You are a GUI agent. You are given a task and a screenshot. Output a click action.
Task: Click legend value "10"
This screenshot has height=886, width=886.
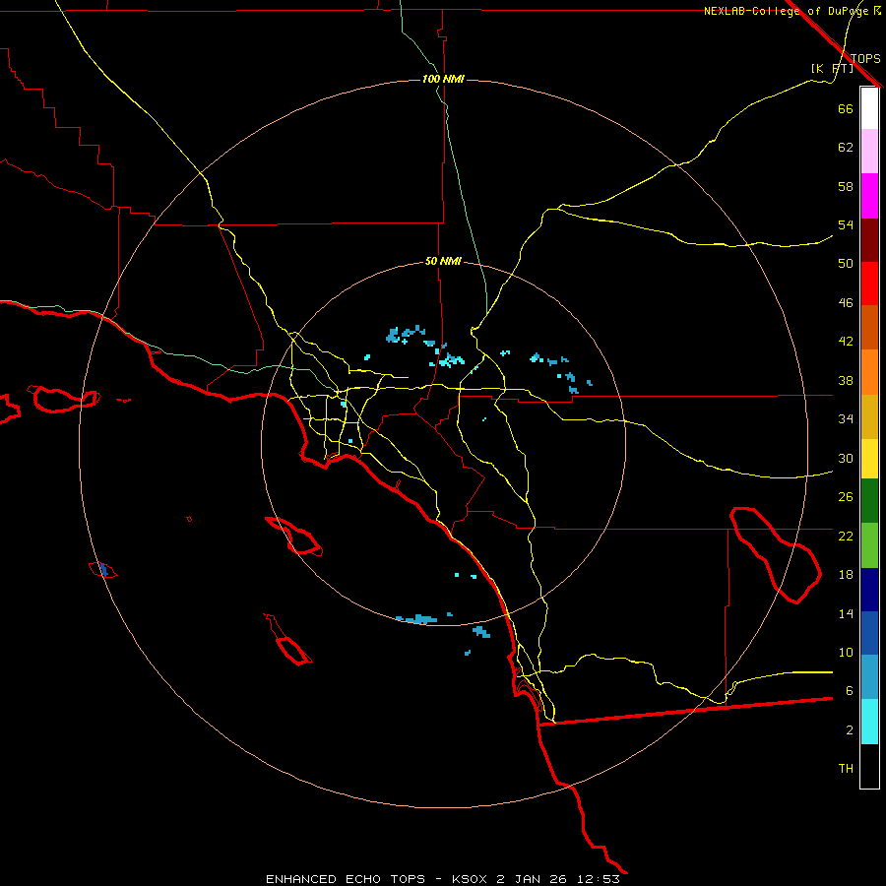pos(846,653)
